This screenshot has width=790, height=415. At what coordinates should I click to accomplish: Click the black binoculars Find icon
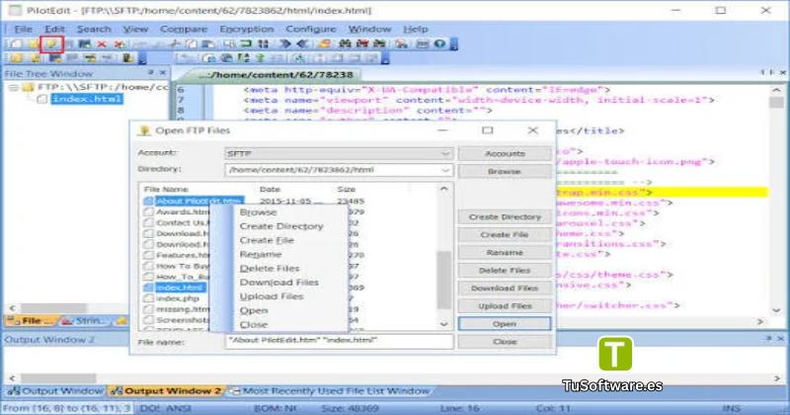click(x=345, y=44)
